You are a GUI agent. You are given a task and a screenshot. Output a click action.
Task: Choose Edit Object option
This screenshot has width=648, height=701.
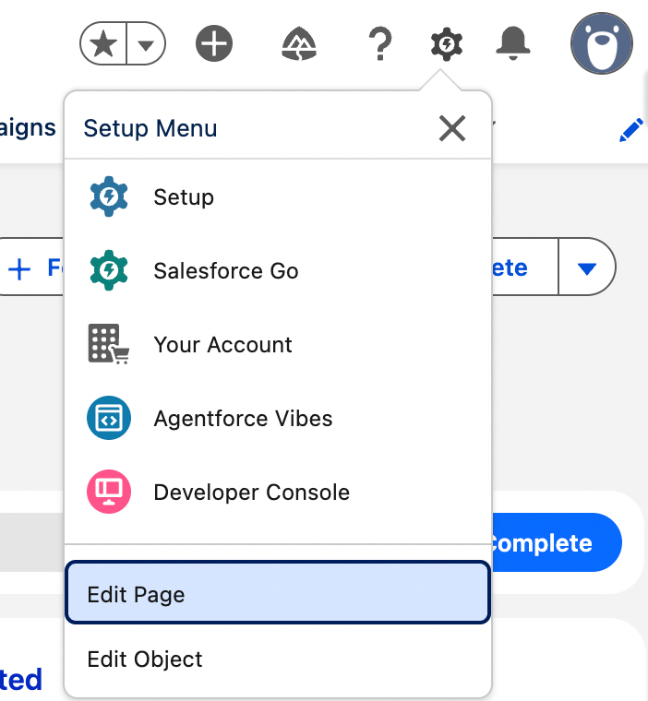coord(145,659)
